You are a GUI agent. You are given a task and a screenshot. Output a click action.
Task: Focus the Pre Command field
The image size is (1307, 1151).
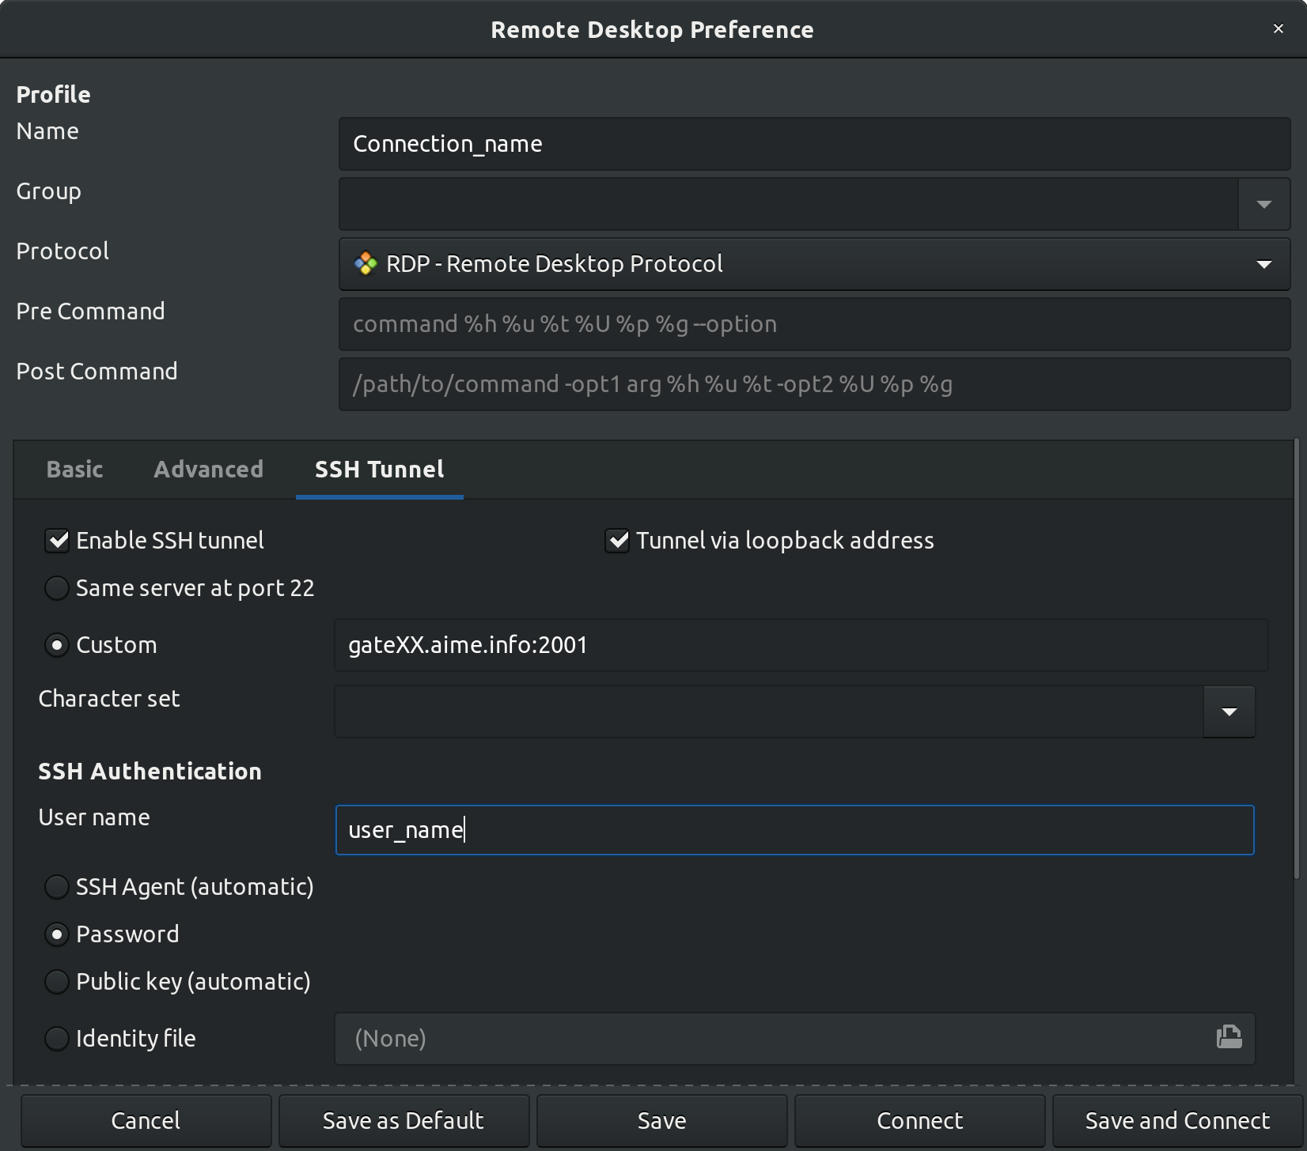click(x=815, y=324)
